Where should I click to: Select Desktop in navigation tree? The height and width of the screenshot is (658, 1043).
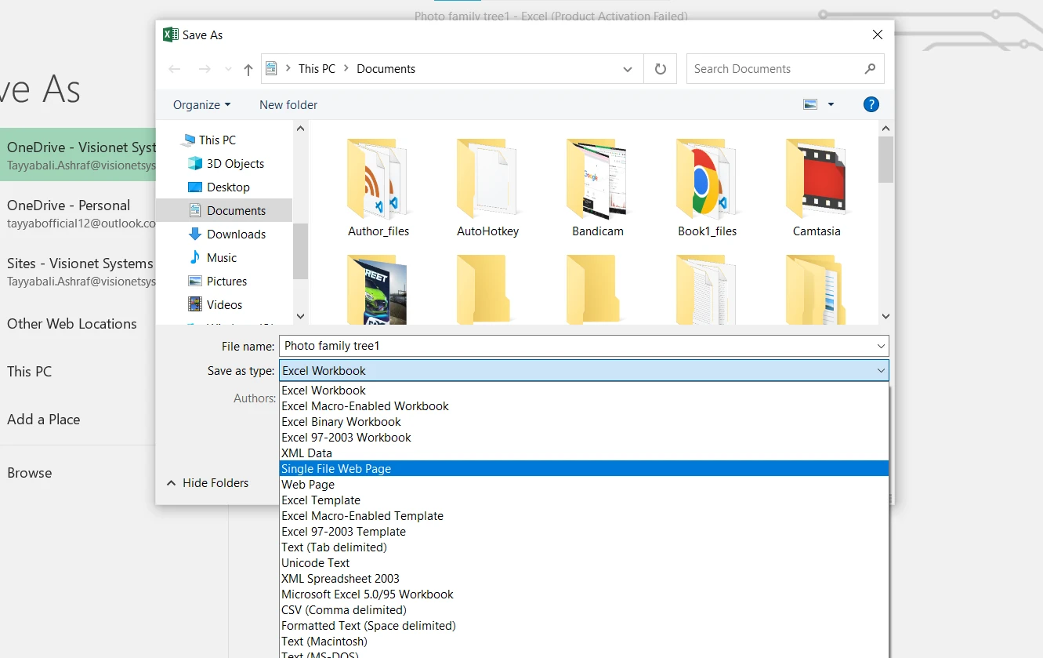[x=219, y=187]
